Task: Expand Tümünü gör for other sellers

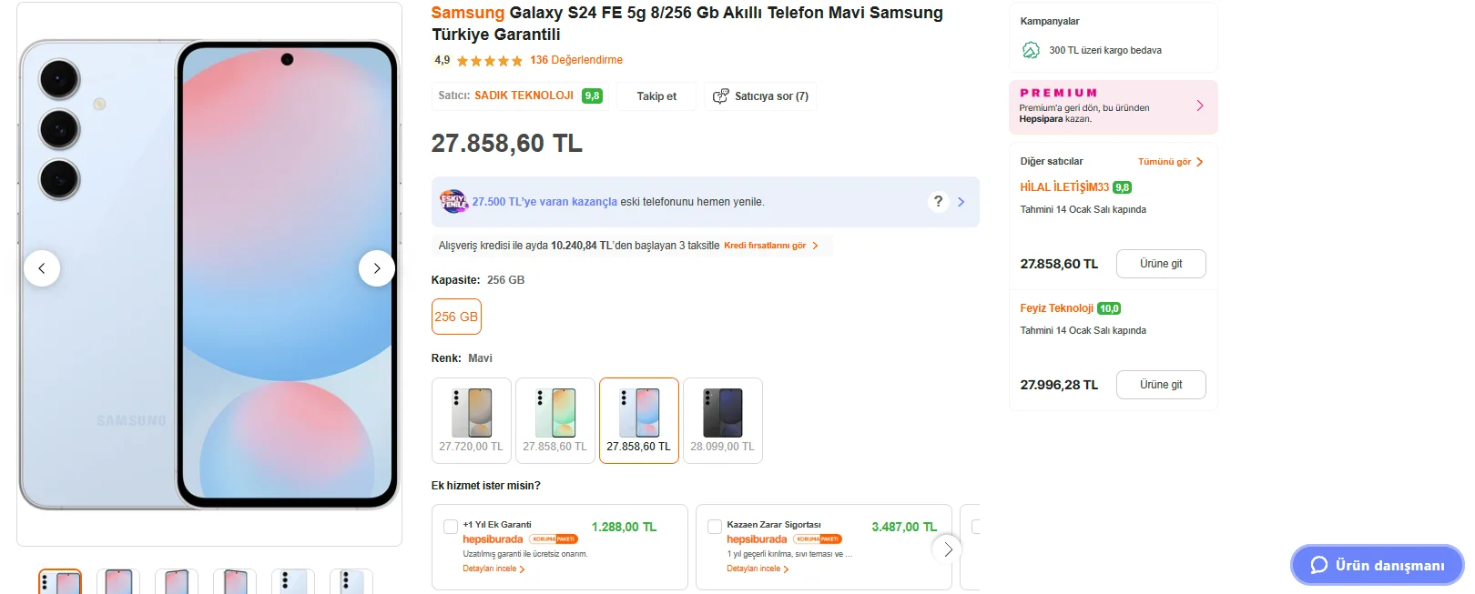Action: (1170, 162)
